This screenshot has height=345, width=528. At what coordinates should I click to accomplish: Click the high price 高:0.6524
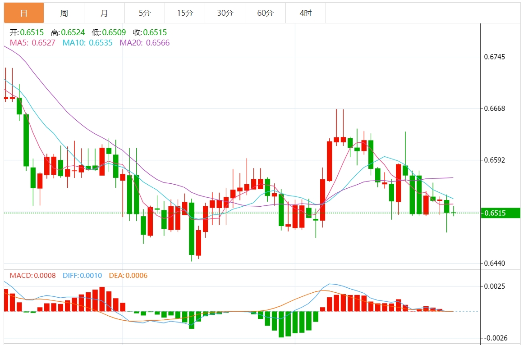[x=68, y=32]
